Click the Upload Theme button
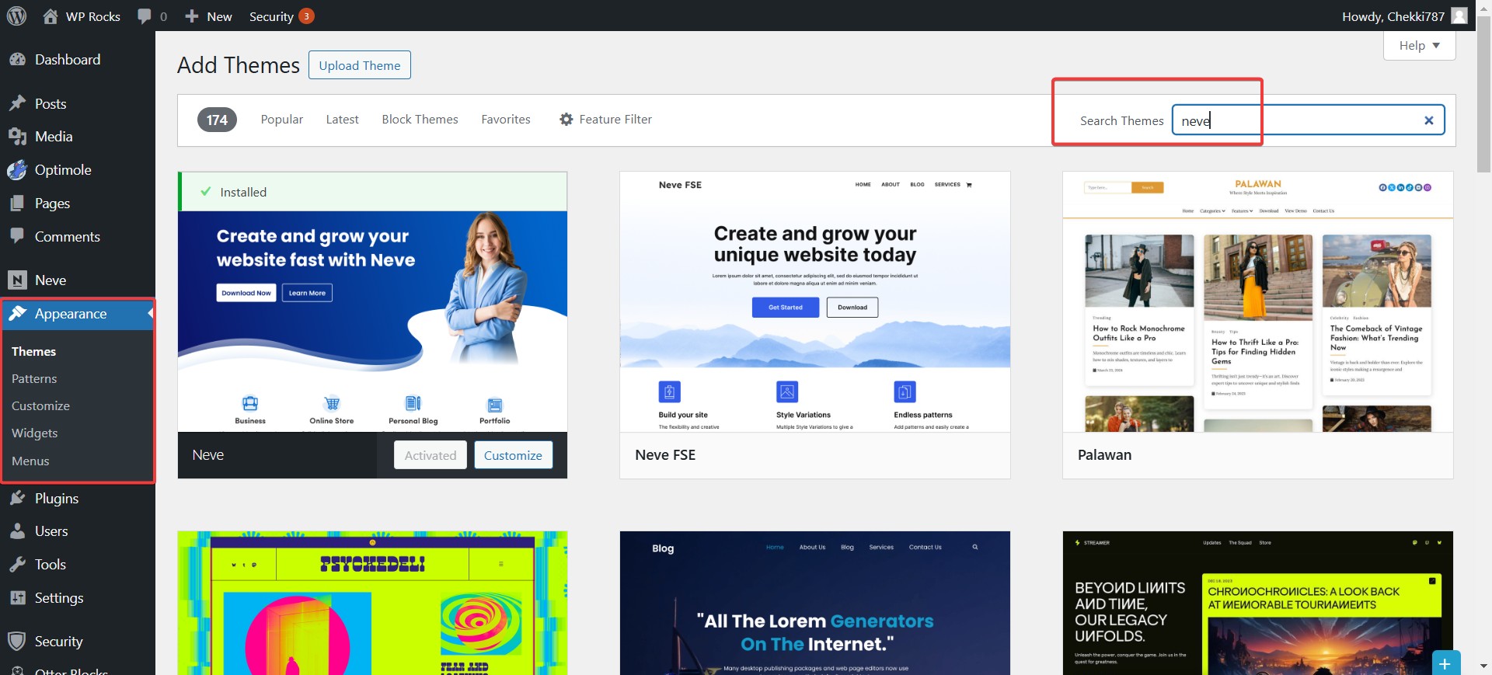 click(359, 65)
